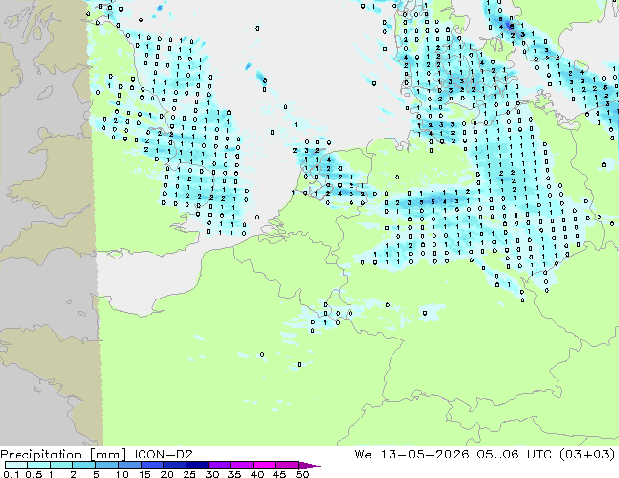
Task: Click the "We 13-05-2026" date text
Action: (x=412, y=455)
